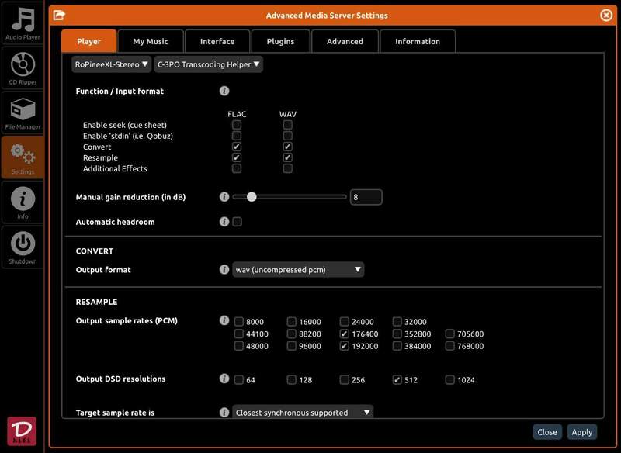Click the Apply button
Viewport: 621px width, 453px height.
pyautogui.click(x=581, y=432)
